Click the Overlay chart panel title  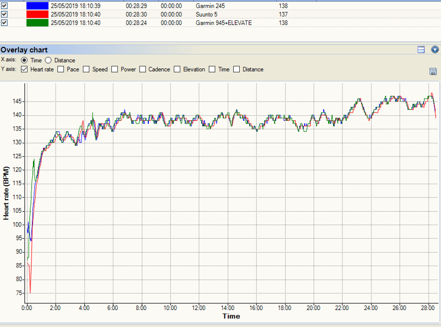24,50
